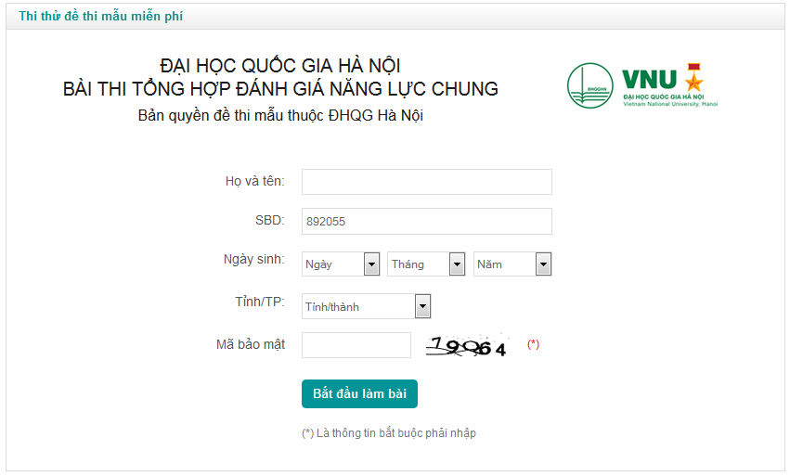
Task: Open the Năm year dropdown
Action: [x=512, y=264]
